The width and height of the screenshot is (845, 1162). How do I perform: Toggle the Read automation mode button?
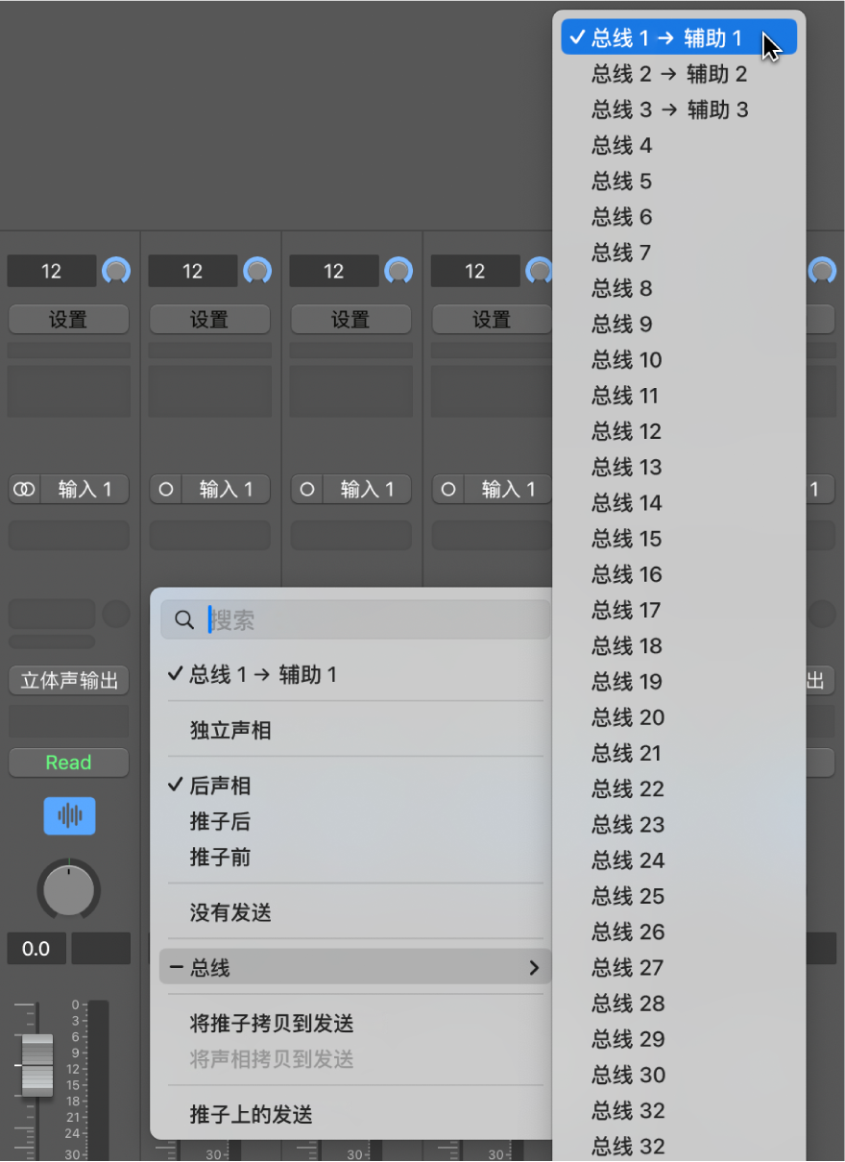68,762
